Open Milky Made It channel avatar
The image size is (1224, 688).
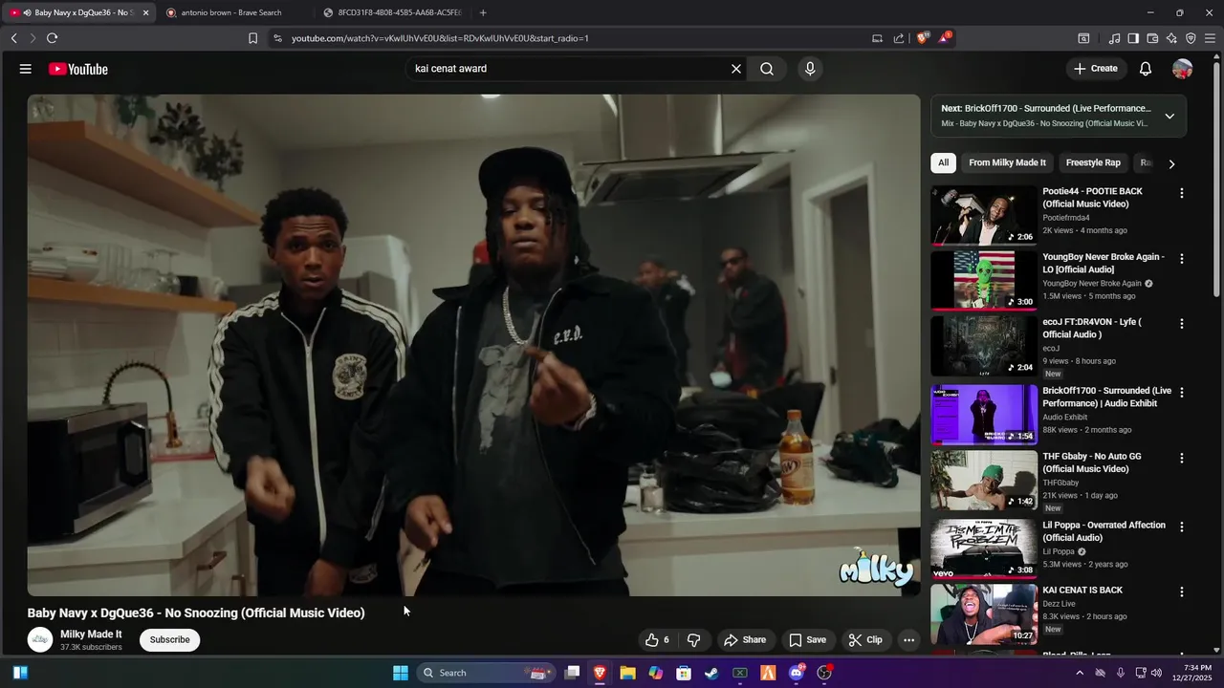tap(40, 639)
